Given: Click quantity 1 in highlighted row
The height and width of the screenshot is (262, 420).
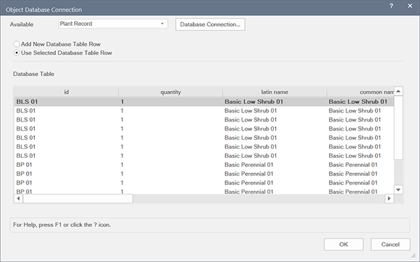Looking at the screenshot, I should (x=122, y=101).
